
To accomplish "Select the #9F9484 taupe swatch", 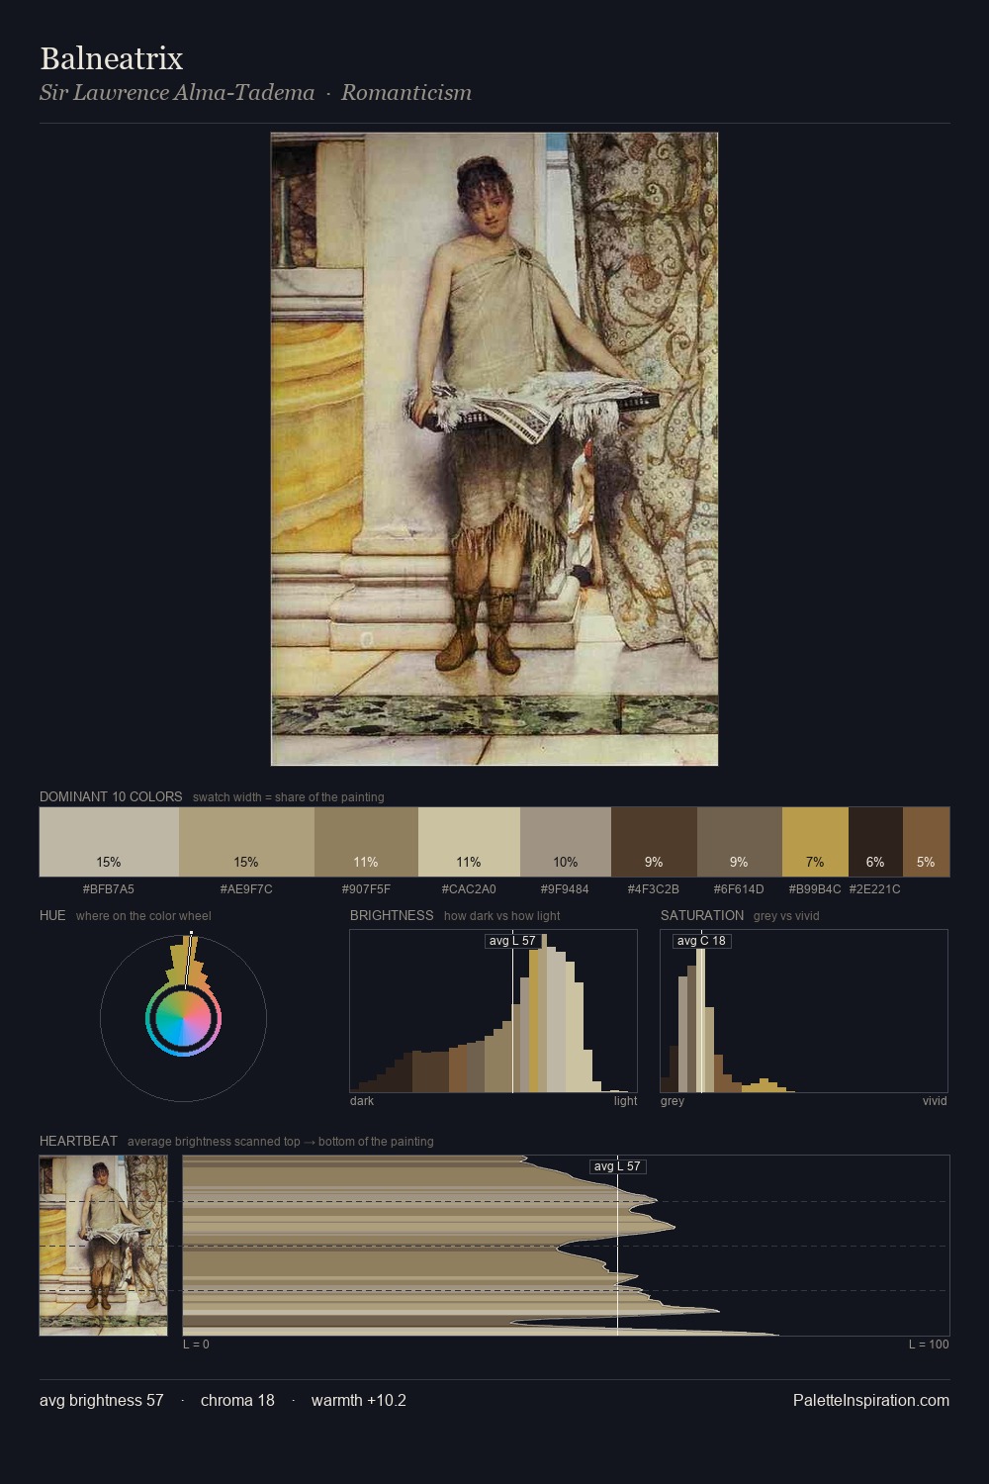I will pyautogui.click(x=566, y=842).
